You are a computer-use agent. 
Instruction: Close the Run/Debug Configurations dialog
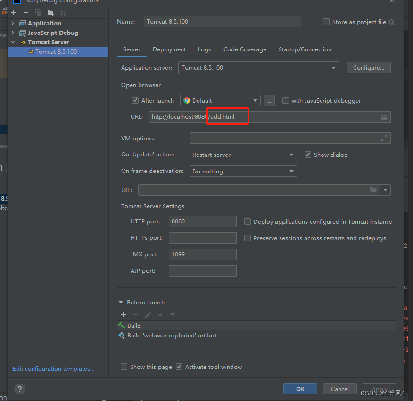[392, 1]
